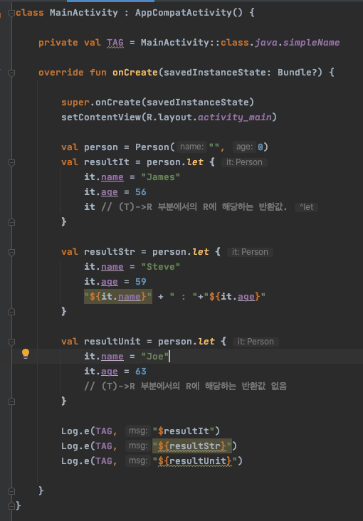Image resolution: width=363 pixels, height=521 pixels.
Task: Click 'super' keyword in super.onCreate
Action: pyautogui.click(x=75, y=102)
